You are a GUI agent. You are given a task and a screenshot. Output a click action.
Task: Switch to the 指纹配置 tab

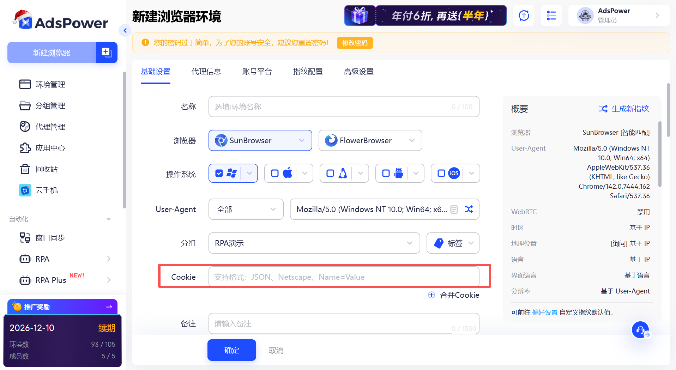308,72
